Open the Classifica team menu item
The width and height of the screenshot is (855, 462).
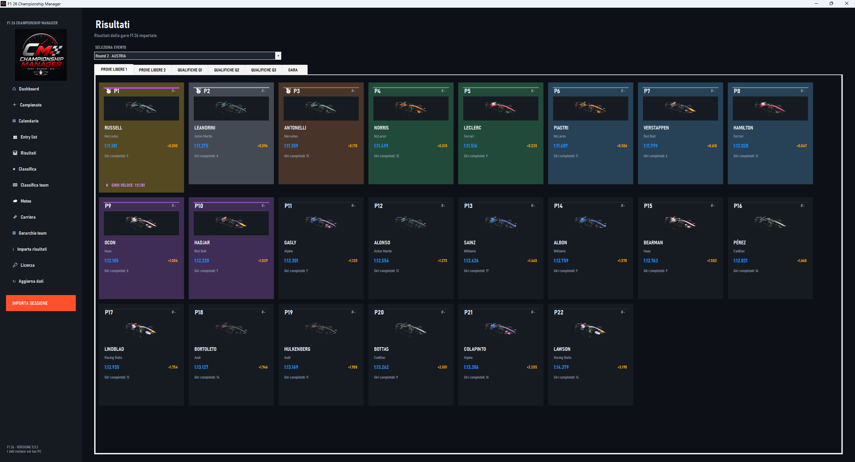(34, 185)
